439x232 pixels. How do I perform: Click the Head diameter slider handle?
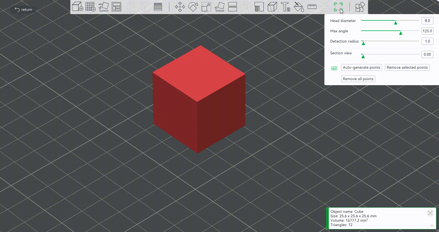tap(396, 23)
